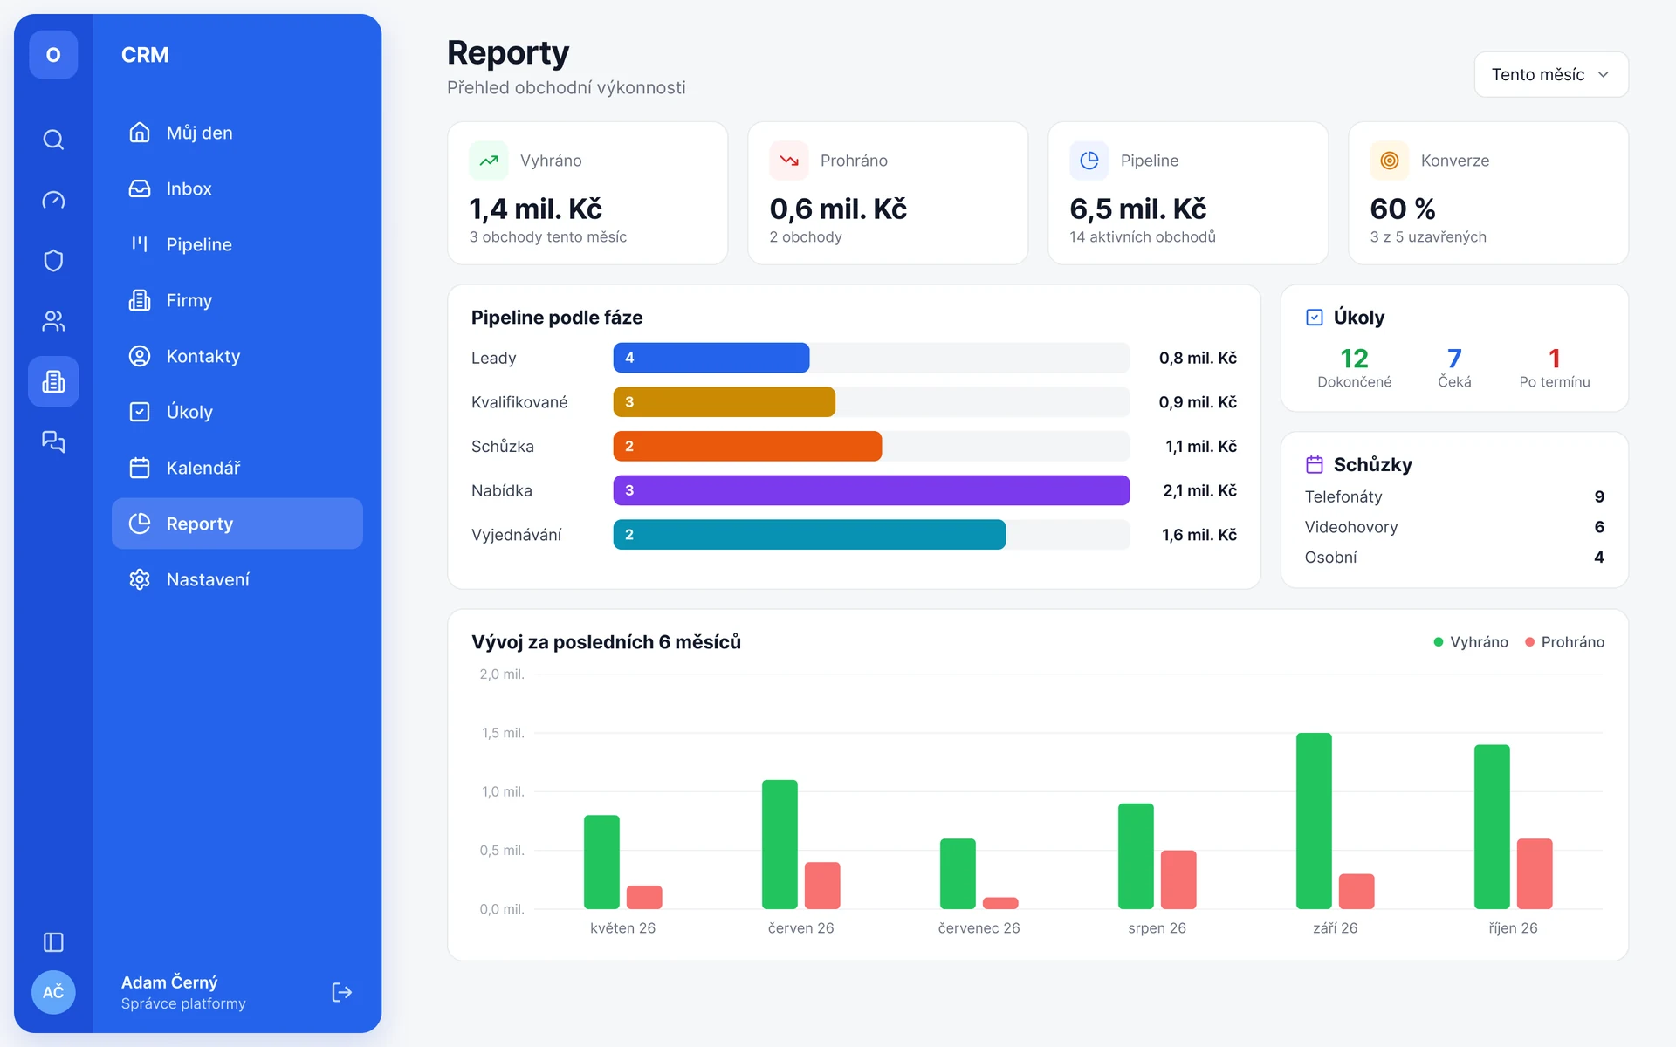1676x1047 pixels.
Task: Click the green Vyhráno trend icon
Action: tap(489, 161)
